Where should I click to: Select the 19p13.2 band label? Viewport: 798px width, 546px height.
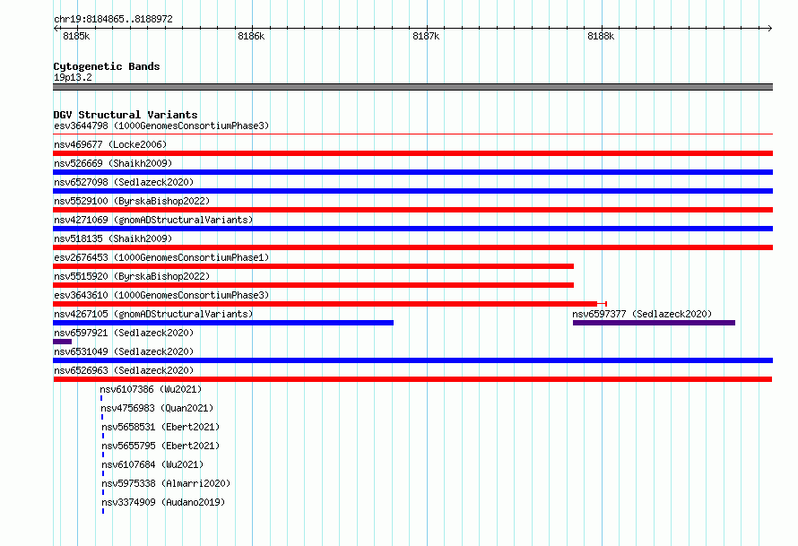pyautogui.click(x=73, y=77)
